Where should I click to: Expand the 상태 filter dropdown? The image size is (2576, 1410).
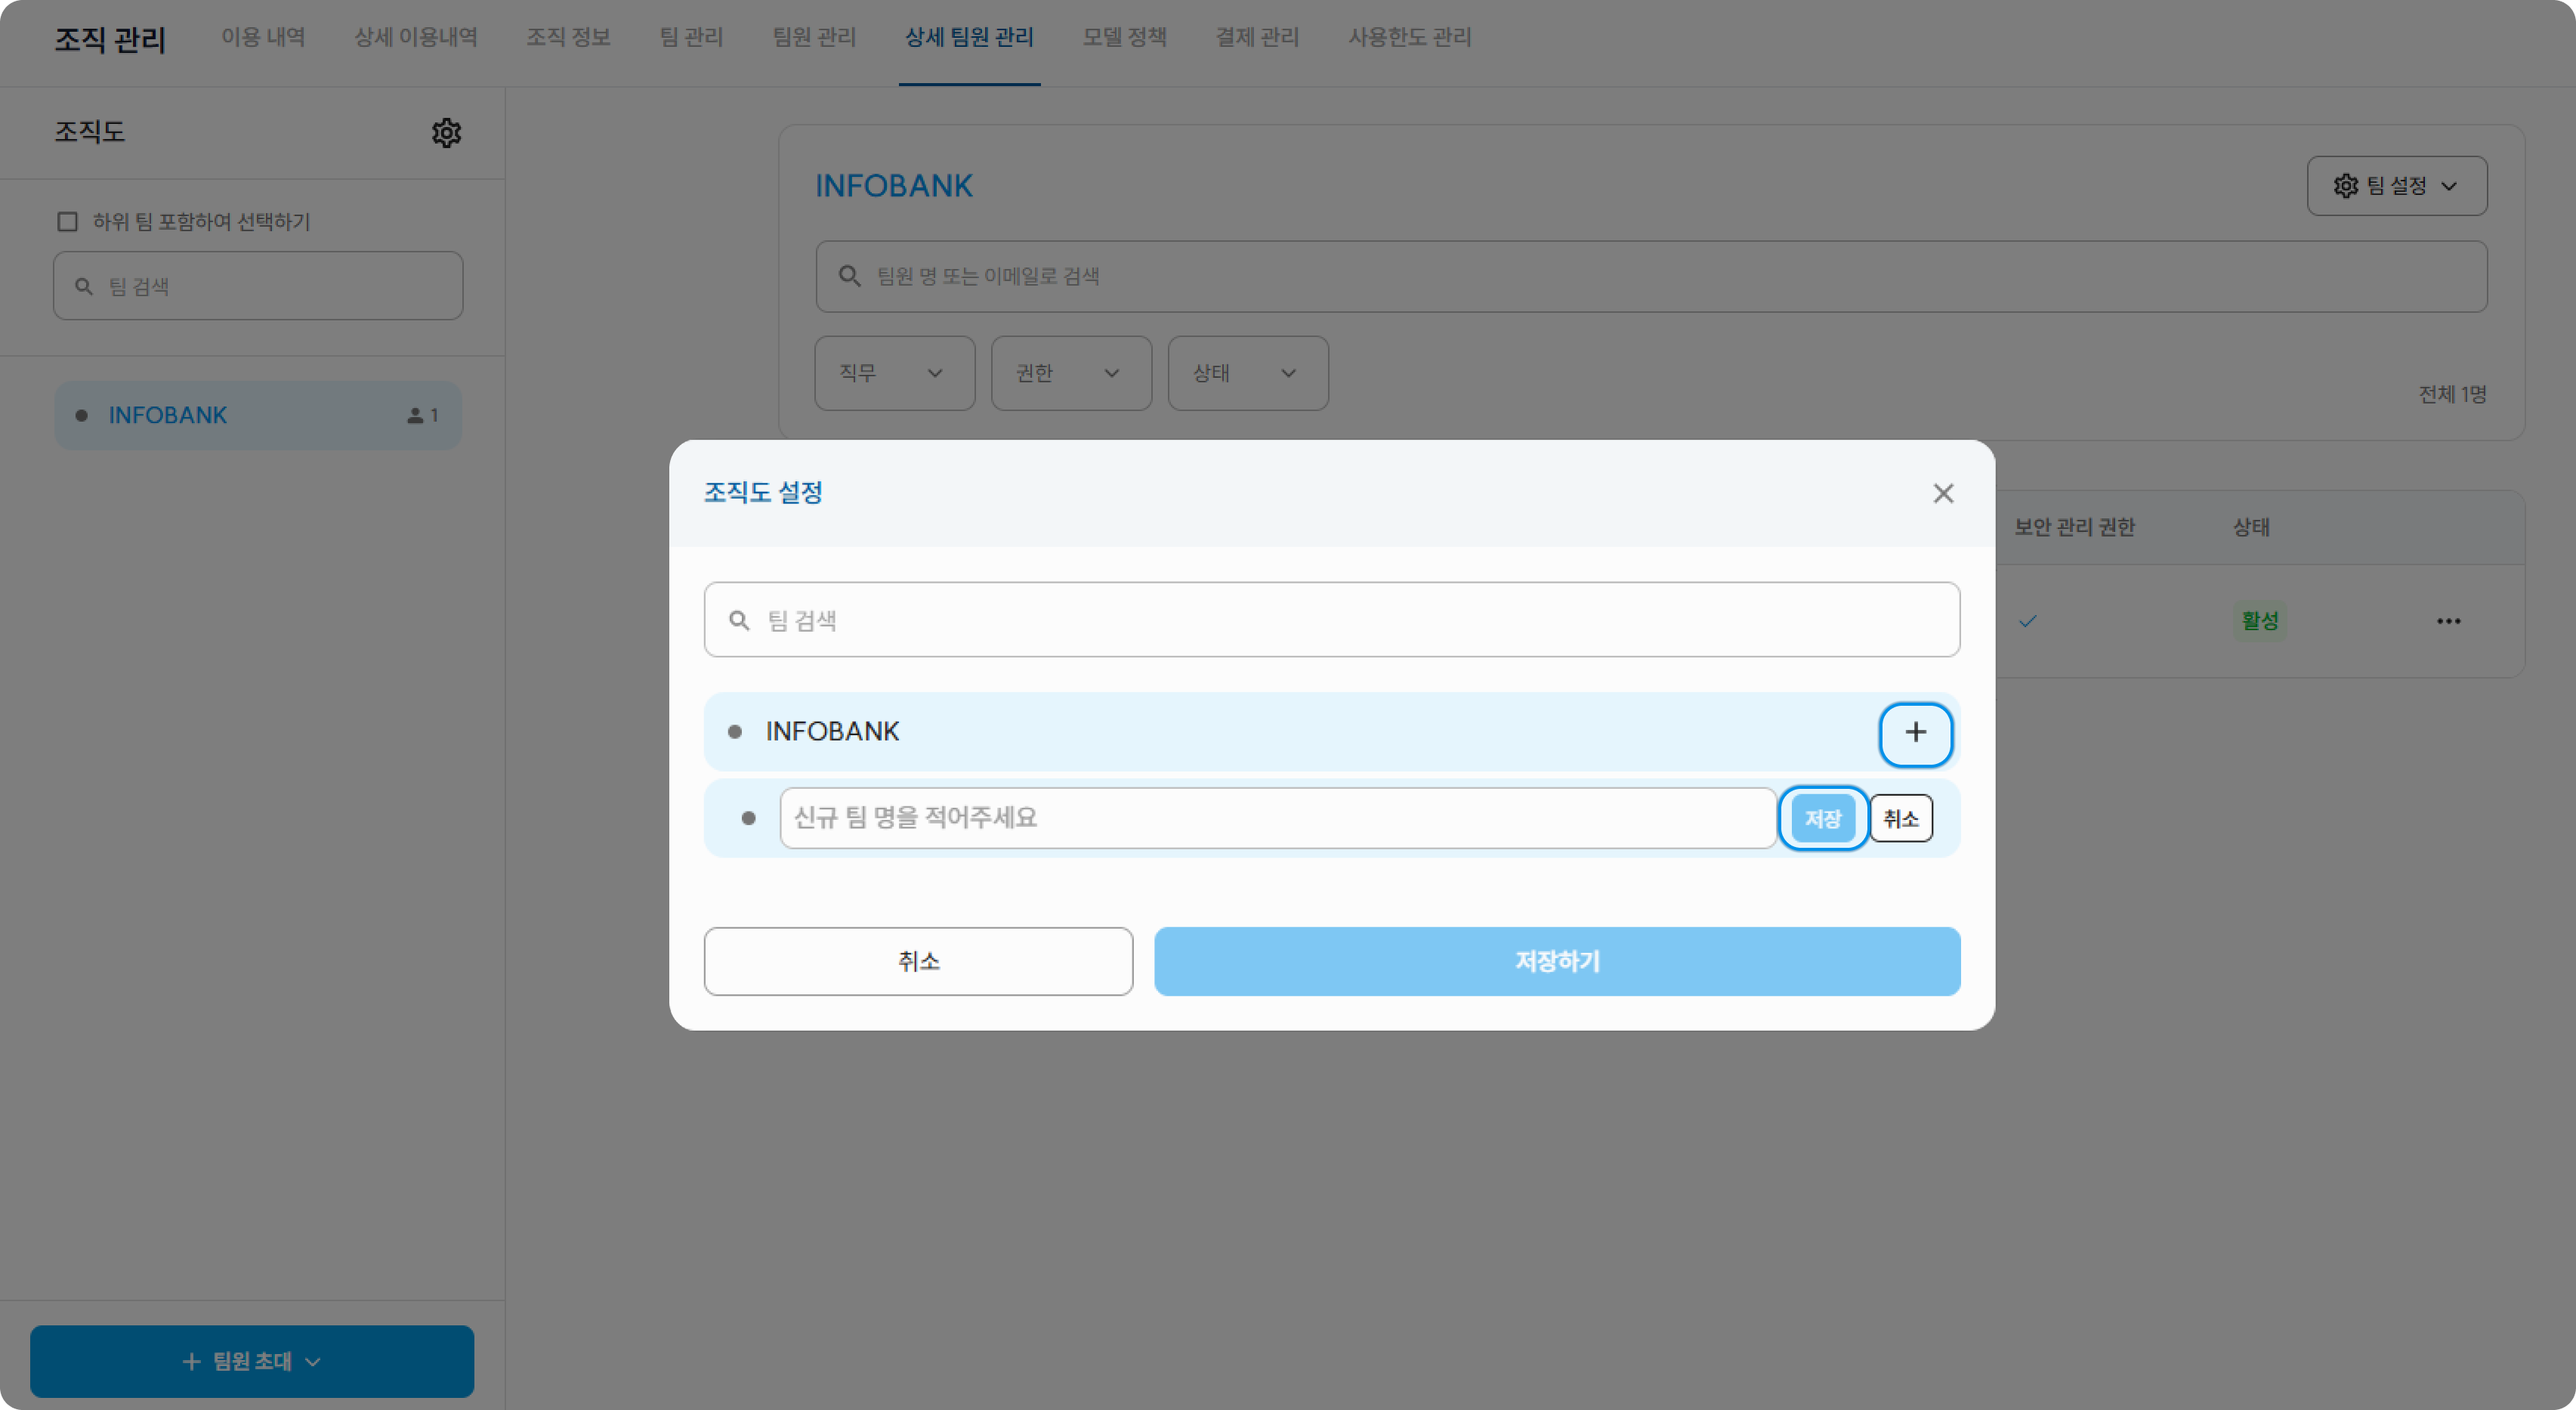point(1247,373)
